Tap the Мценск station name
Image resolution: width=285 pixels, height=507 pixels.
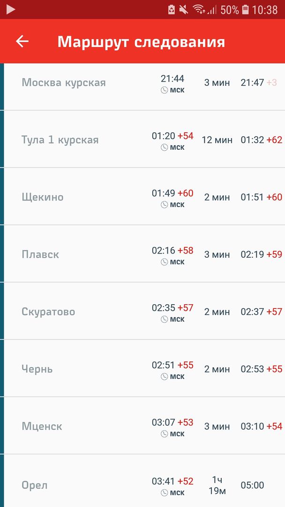(x=42, y=426)
